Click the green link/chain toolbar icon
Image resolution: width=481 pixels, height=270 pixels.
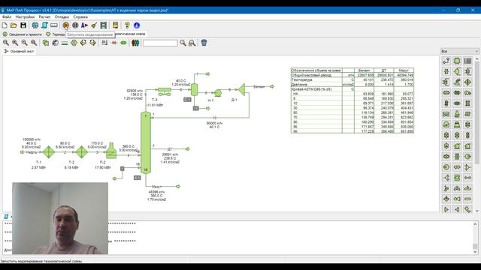(x=123, y=43)
